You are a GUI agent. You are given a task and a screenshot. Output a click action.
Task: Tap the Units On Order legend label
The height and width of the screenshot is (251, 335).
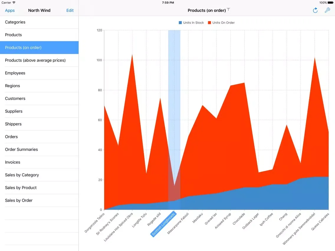point(224,23)
